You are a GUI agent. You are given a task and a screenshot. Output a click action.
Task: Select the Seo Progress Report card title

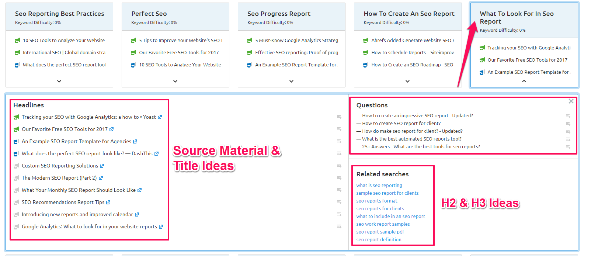coord(279,14)
